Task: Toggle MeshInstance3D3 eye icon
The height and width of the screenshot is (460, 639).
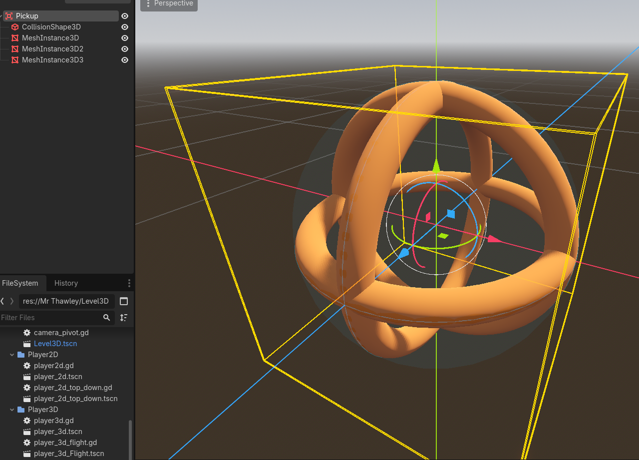Action: click(x=125, y=60)
